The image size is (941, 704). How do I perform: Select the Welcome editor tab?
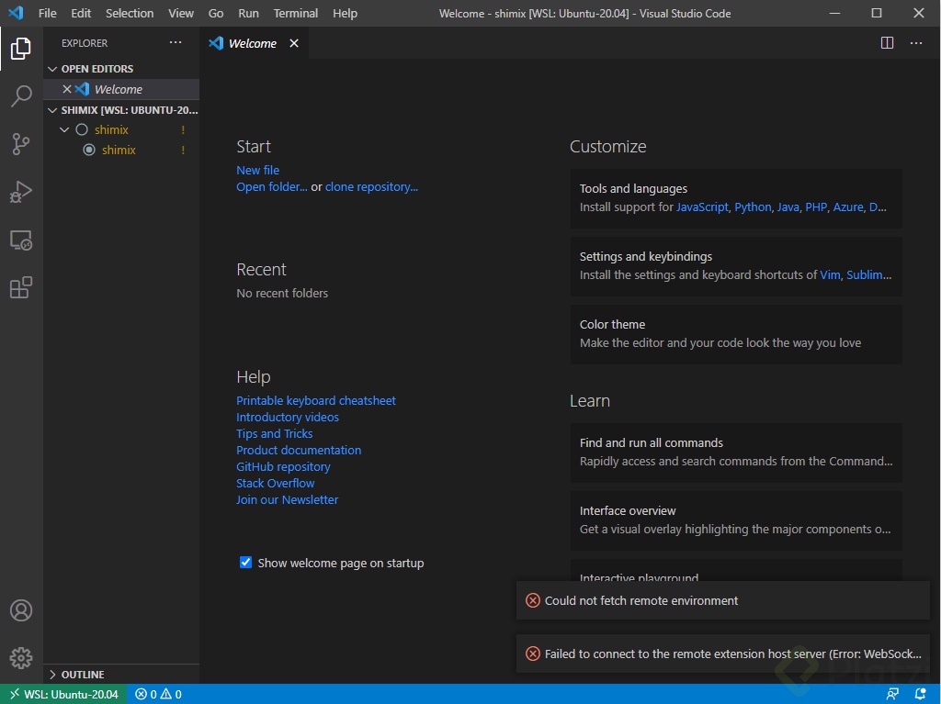tap(254, 43)
